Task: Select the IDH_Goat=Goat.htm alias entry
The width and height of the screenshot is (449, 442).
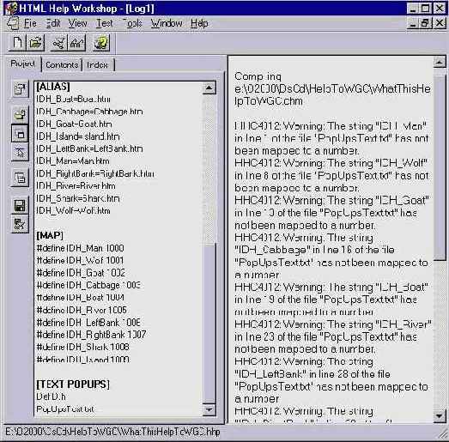Action: [x=74, y=124]
